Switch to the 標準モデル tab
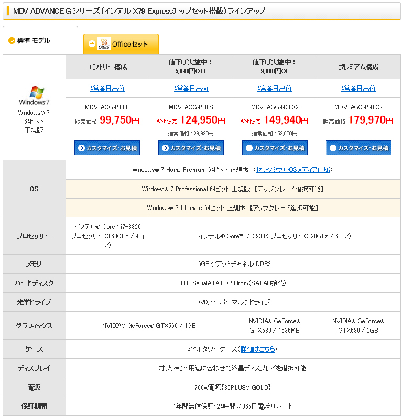Screen dimensions: 403x418 [40, 40]
